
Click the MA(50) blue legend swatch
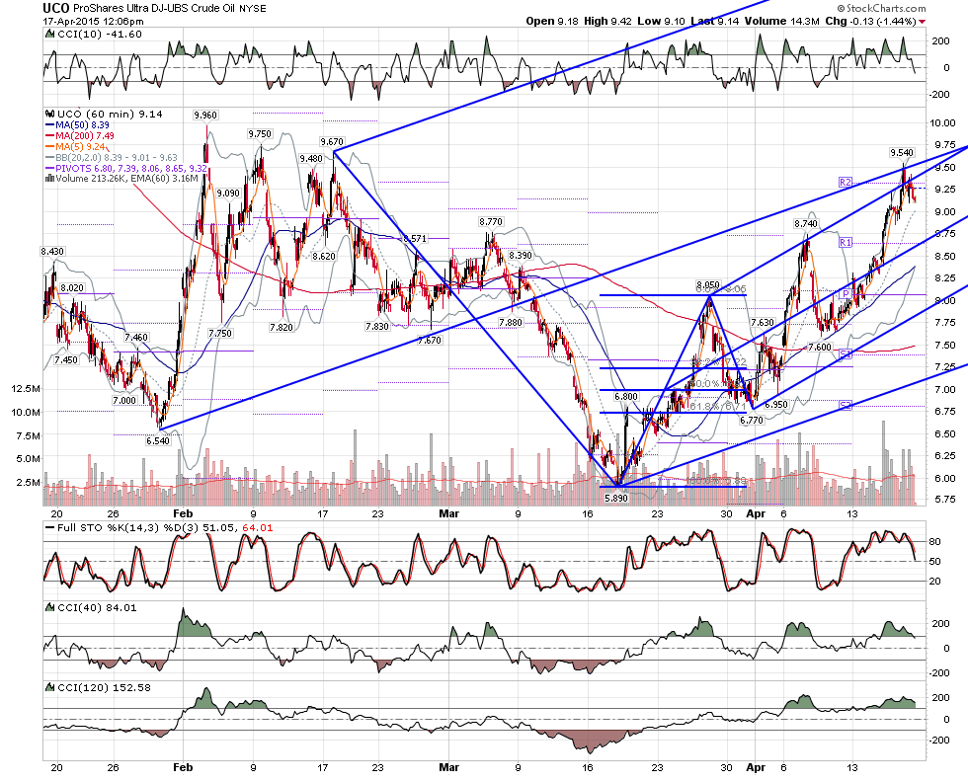(50, 125)
